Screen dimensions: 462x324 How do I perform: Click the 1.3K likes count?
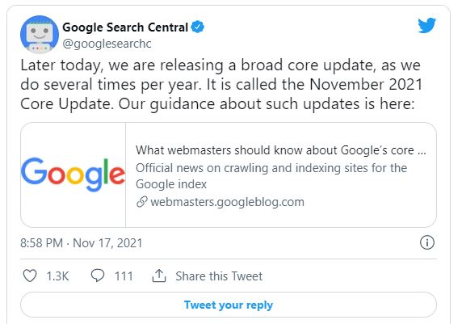pos(57,276)
